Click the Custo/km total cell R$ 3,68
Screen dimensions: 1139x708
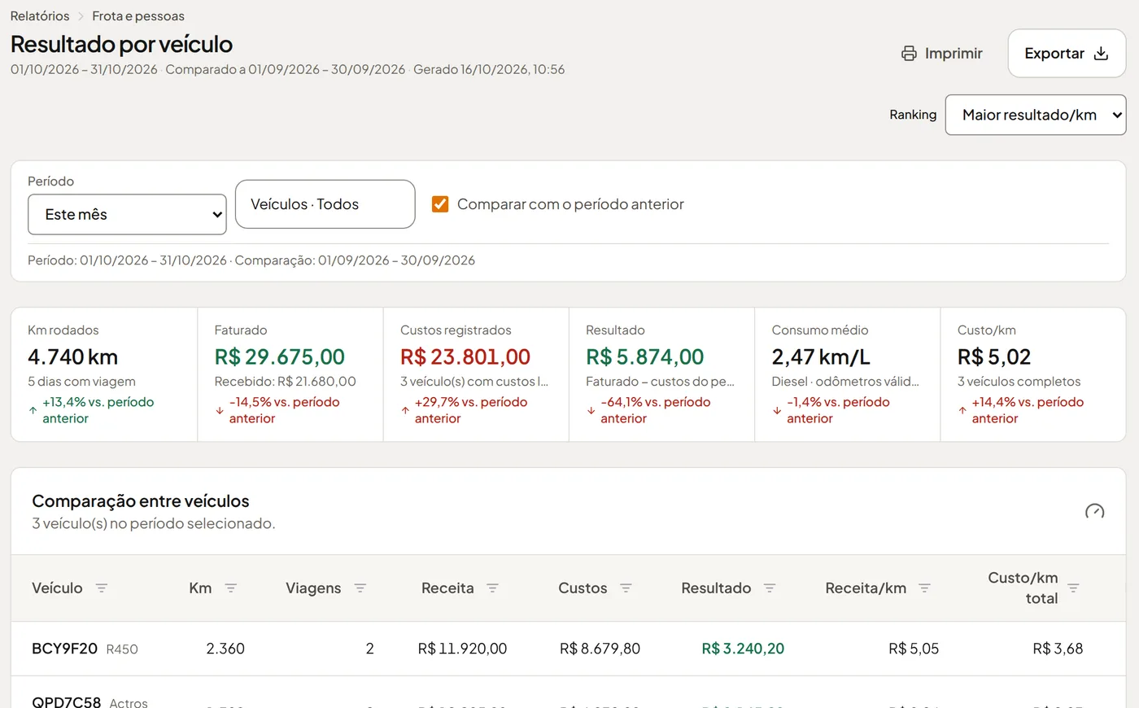[1058, 649]
